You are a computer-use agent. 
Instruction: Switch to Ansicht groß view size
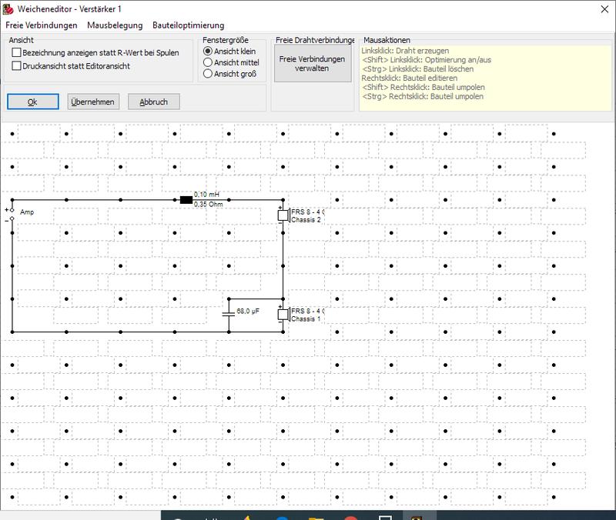207,75
